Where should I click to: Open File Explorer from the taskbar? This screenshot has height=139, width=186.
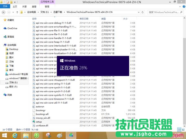tap(26, 136)
